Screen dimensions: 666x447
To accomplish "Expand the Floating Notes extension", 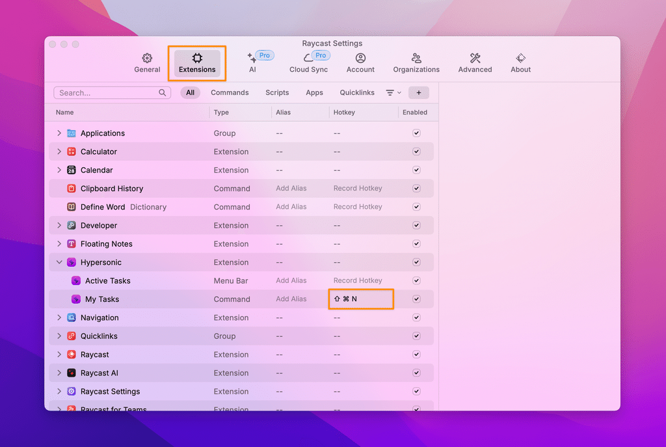I will 59,243.
